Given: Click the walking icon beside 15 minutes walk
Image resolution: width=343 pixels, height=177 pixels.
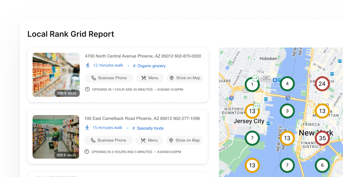Looking at the screenshot, I should coord(87,128).
